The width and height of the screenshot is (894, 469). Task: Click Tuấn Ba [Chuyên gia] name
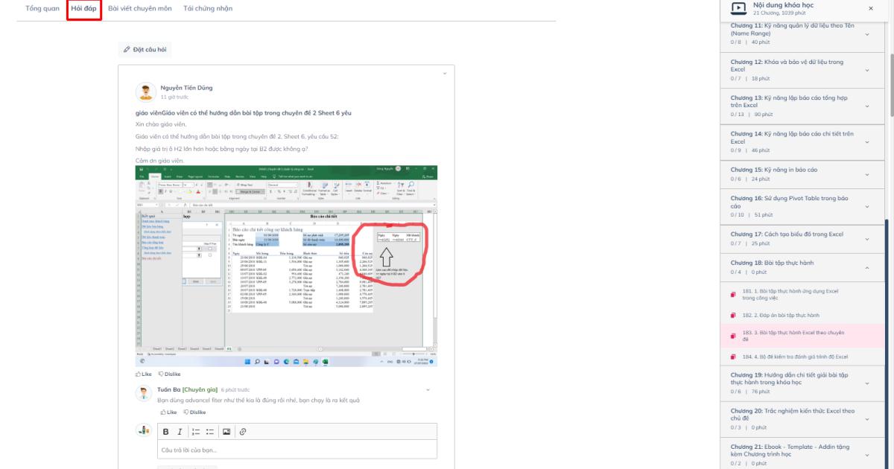coord(188,389)
